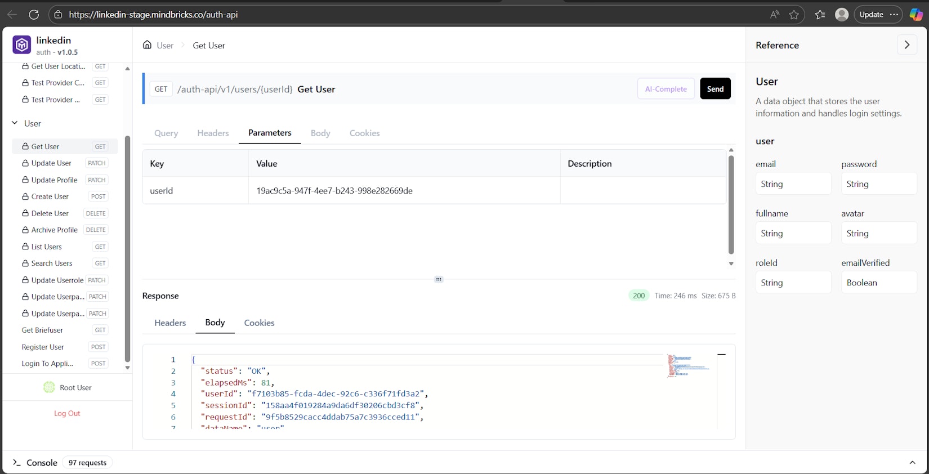The width and height of the screenshot is (929, 474).
Task: Click the AI-Complete button
Action: 666,89
